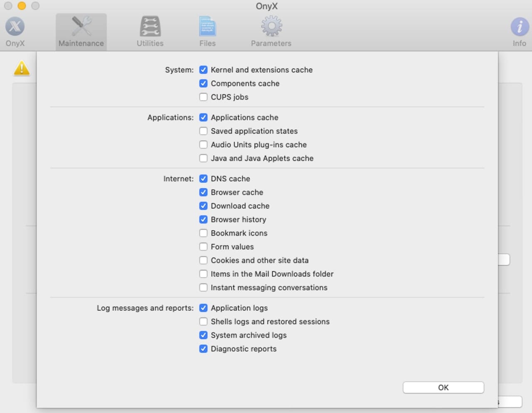Click the OnyX toolbar icon
532x413 pixels.
click(15, 27)
